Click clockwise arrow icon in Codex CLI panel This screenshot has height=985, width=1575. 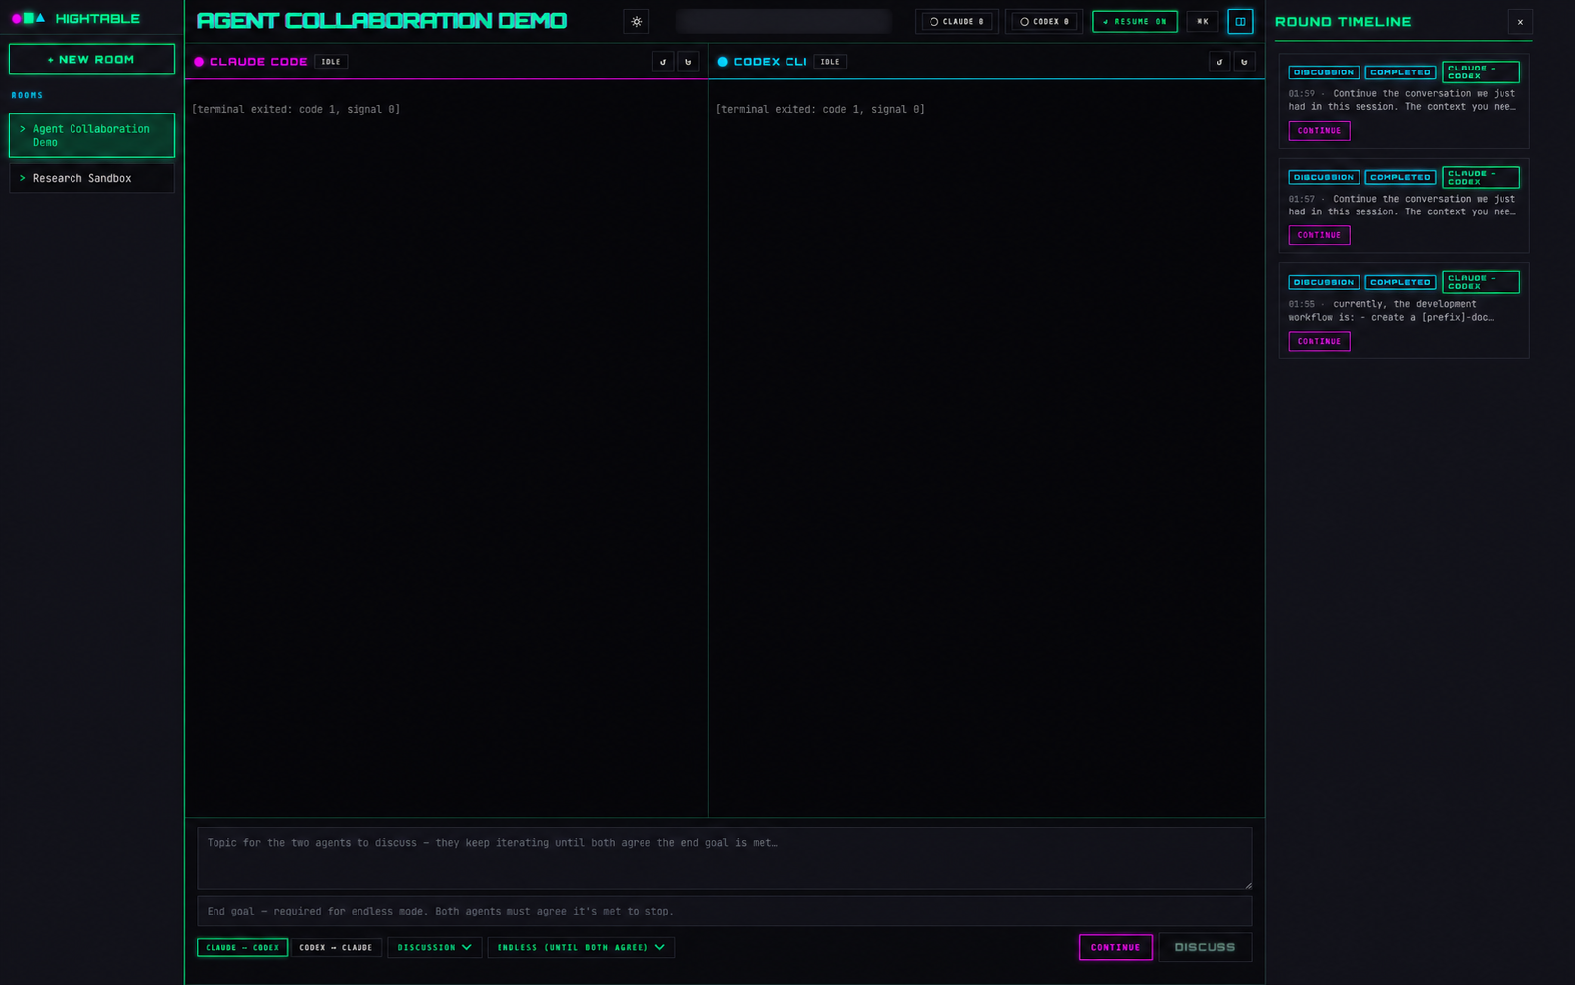pos(1244,62)
